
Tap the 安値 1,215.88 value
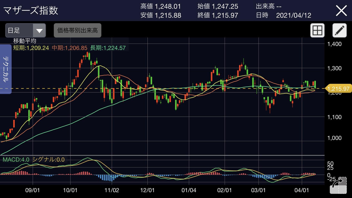[x=161, y=15]
